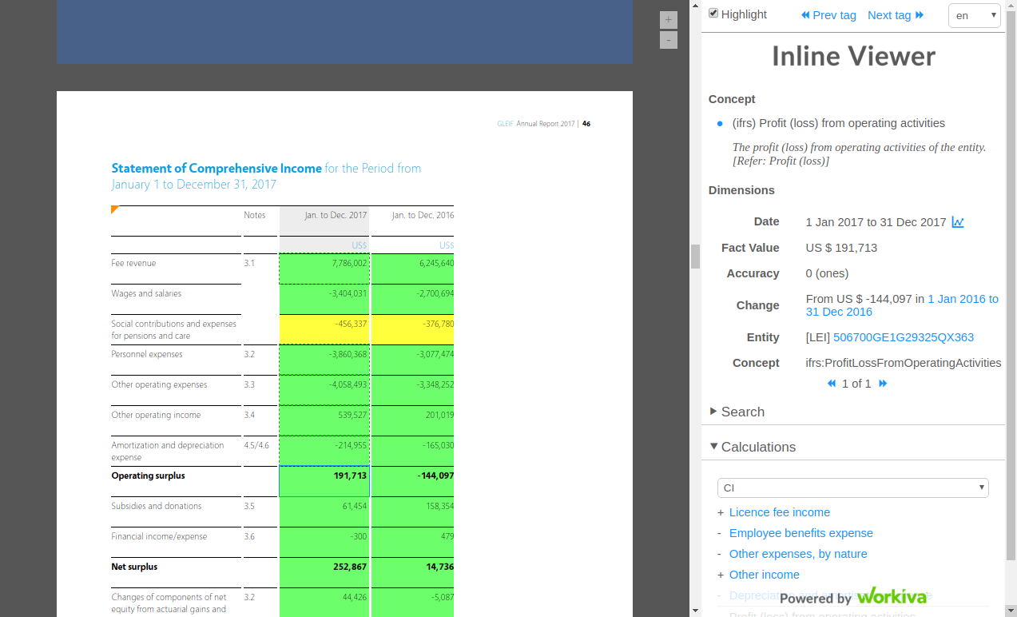Jump to the Next tag
The width and height of the screenshot is (1017, 617).
[x=896, y=15]
